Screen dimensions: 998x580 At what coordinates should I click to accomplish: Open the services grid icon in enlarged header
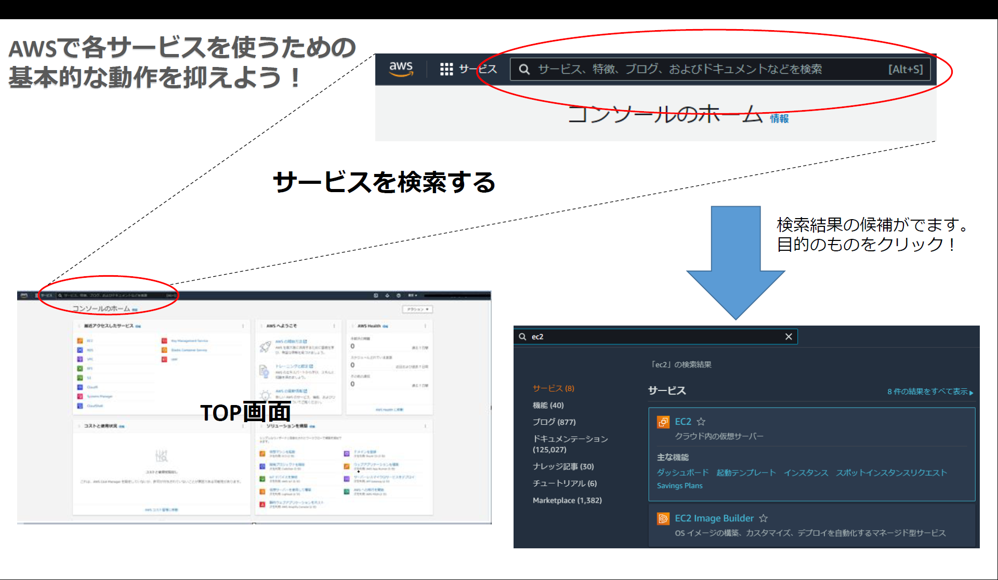click(x=446, y=69)
